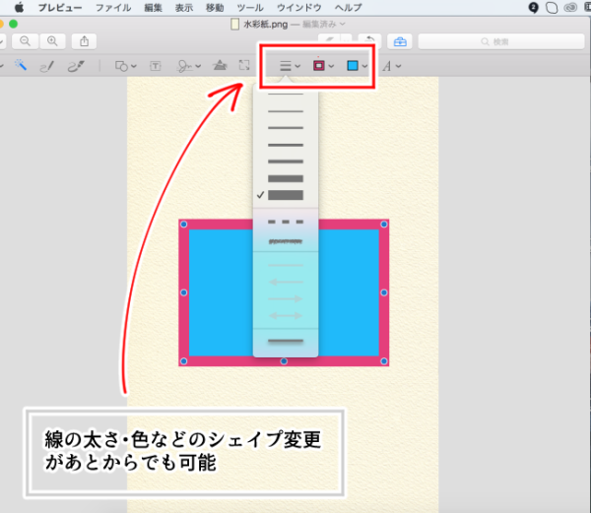Open the Shapes tool dropdown

click(x=125, y=66)
